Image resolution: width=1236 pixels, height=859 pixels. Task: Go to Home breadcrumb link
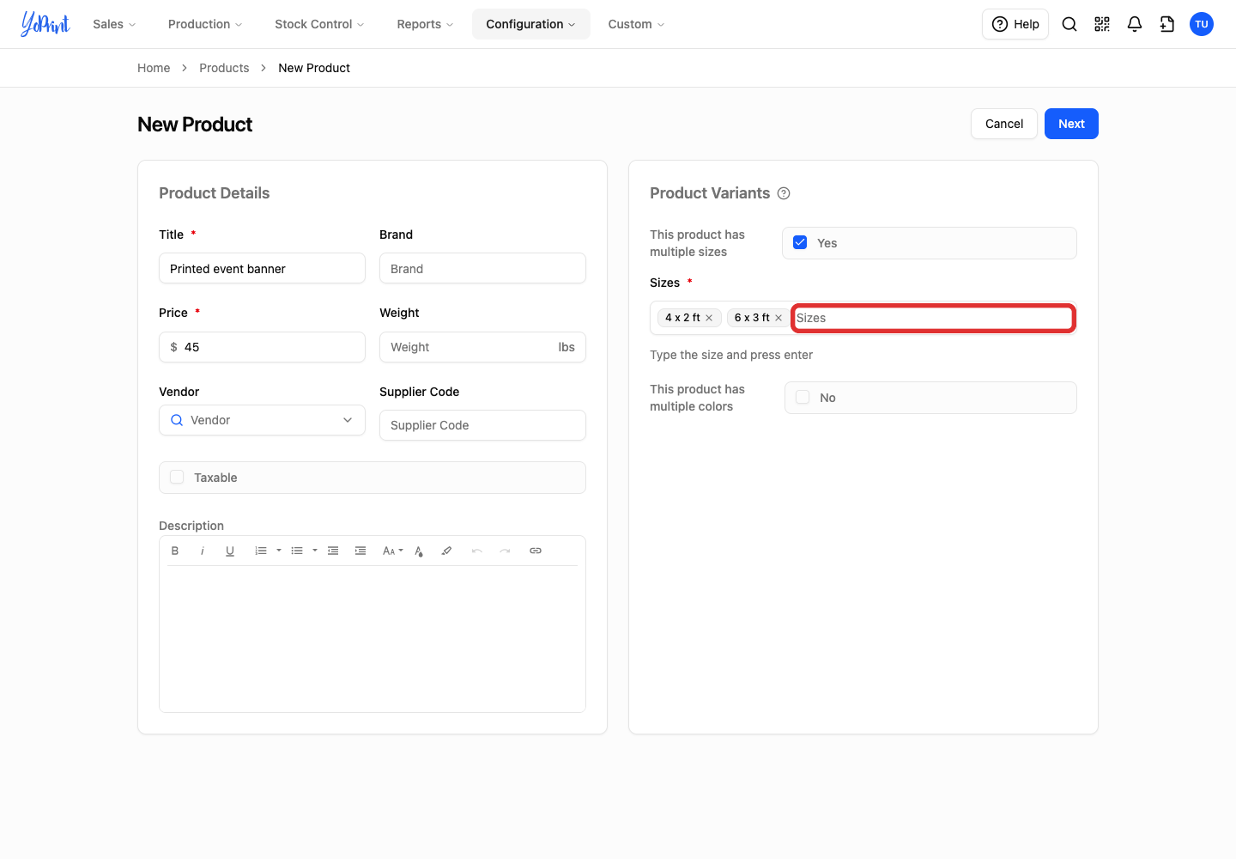tap(154, 68)
